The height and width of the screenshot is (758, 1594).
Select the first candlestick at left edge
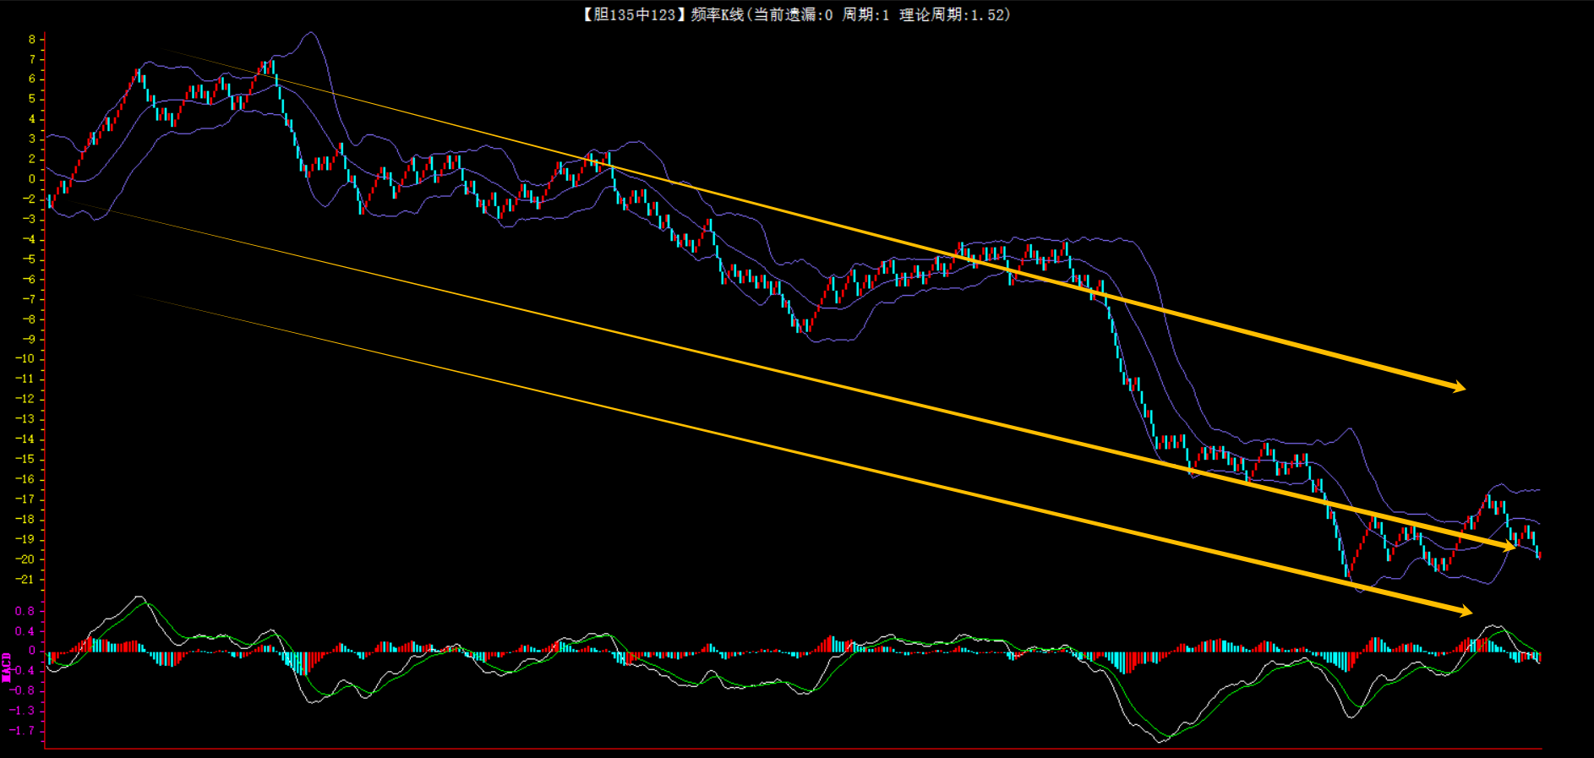tap(51, 200)
